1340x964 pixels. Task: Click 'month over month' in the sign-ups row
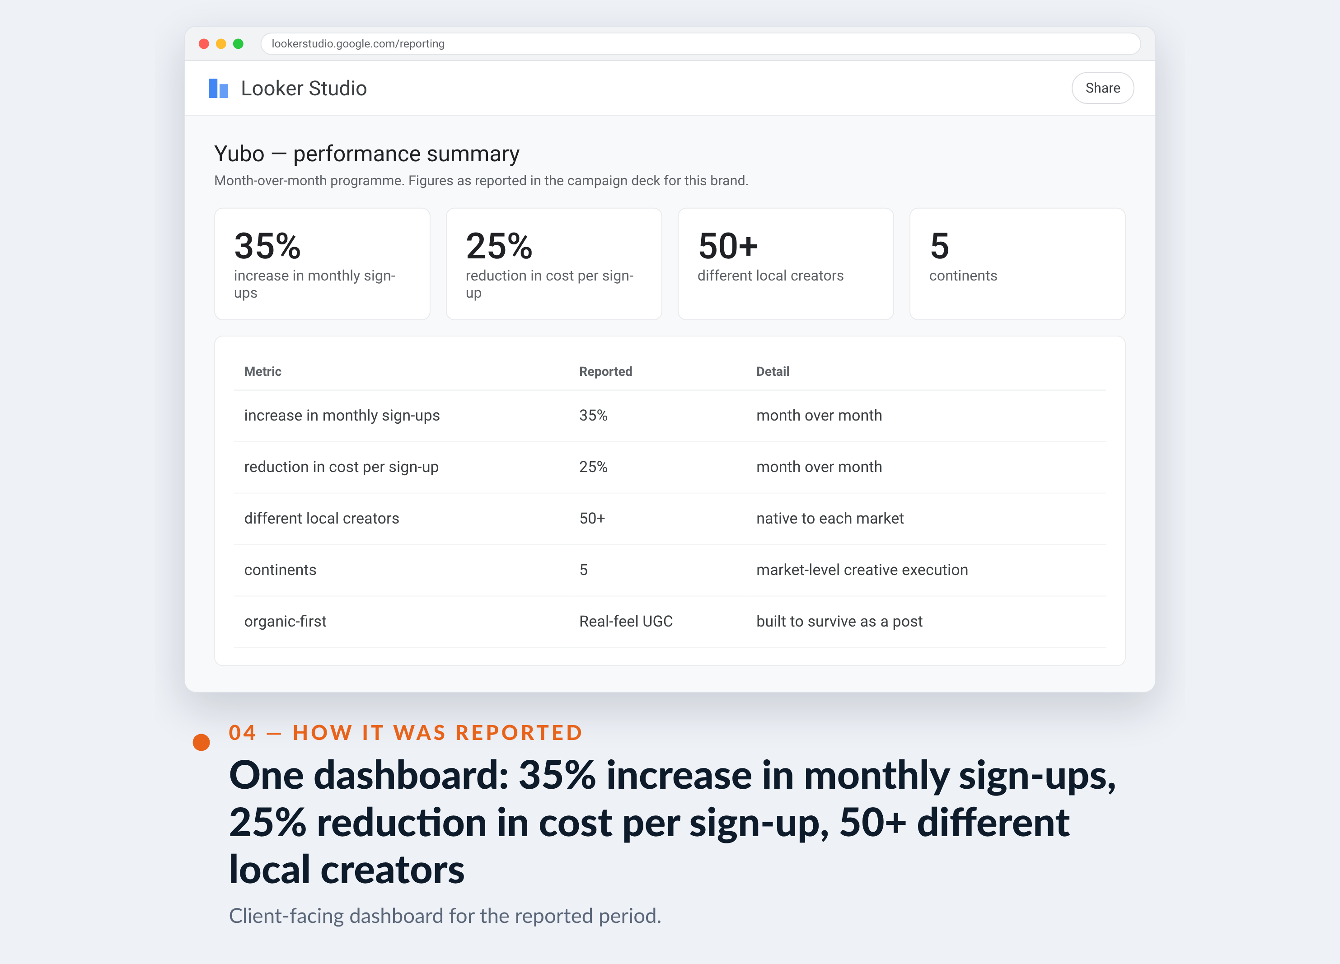(819, 416)
